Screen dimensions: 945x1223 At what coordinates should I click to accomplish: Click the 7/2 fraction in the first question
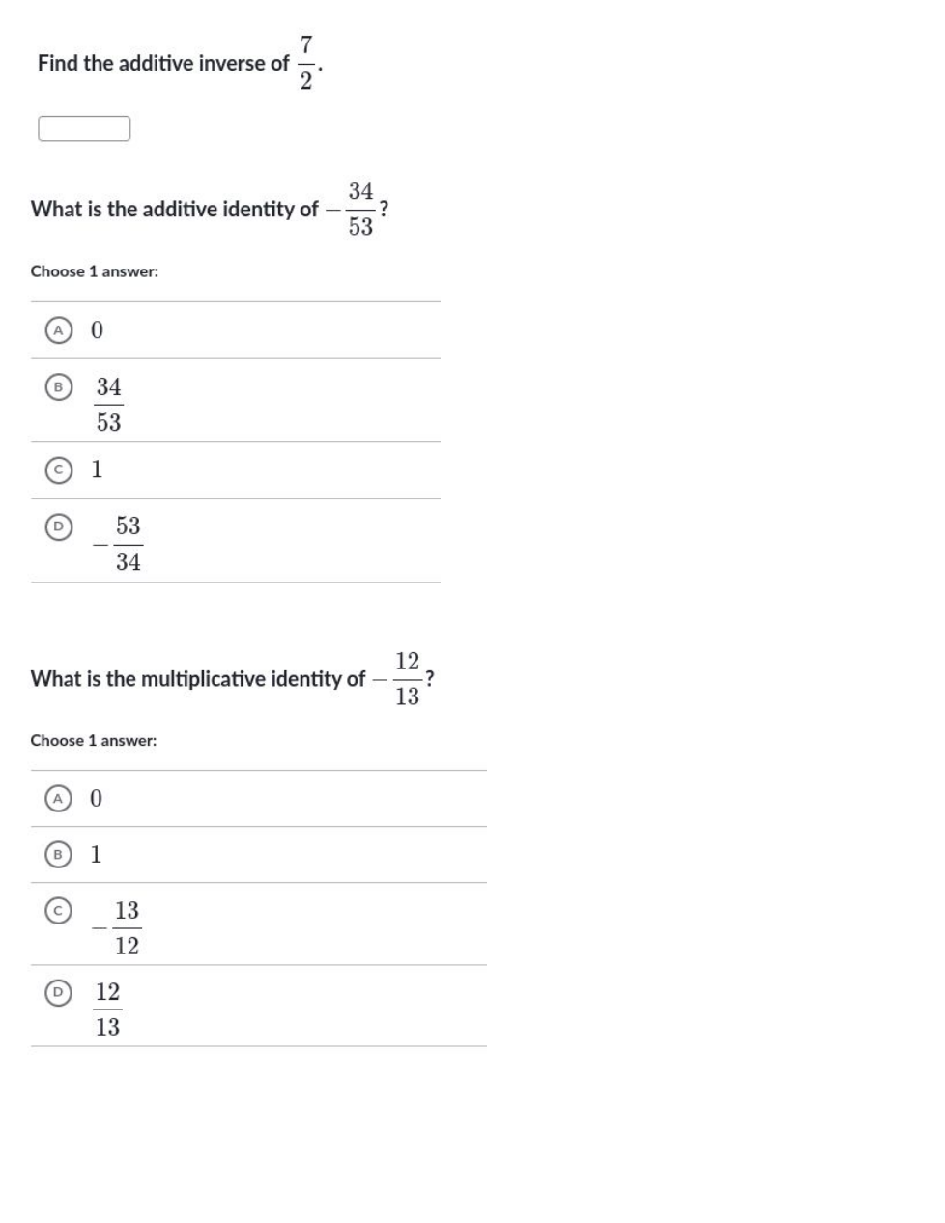pyautogui.click(x=305, y=63)
